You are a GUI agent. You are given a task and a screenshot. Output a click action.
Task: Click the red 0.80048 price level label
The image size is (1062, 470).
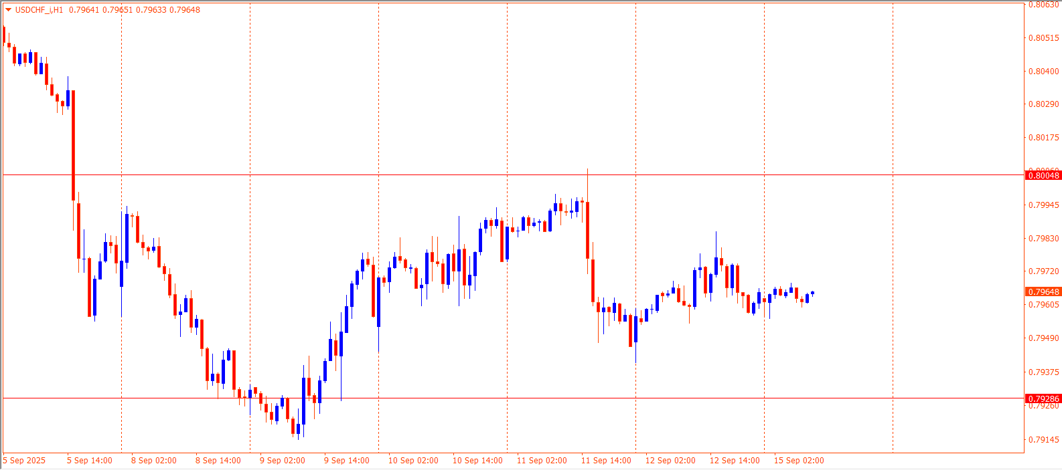point(1043,175)
